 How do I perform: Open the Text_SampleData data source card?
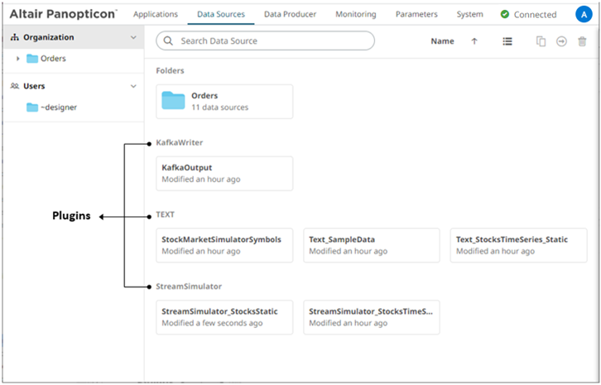[371, 245]
